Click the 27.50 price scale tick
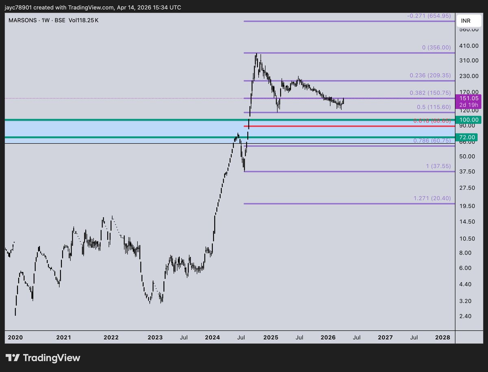The image size is (488, 372). [x=467, y=188]
